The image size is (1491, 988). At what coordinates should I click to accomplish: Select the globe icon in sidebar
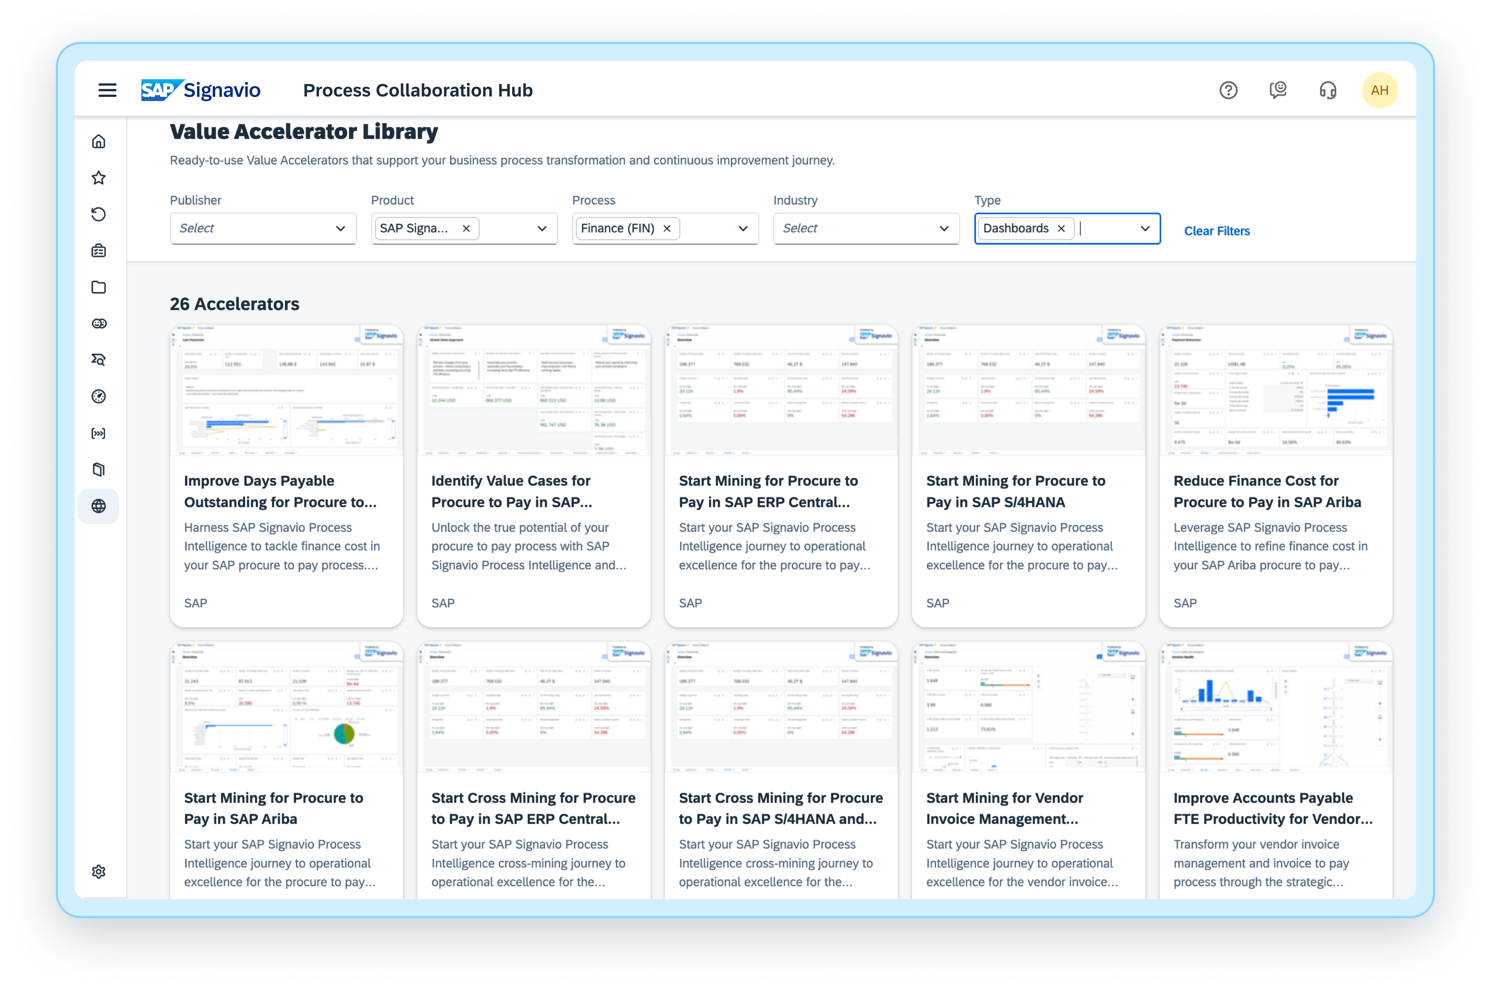click(x=98, y=506)
